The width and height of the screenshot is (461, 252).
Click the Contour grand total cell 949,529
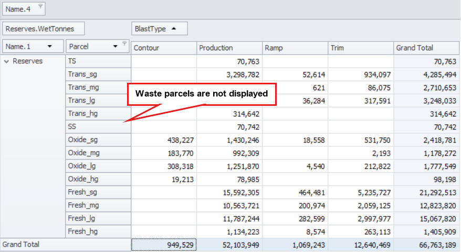[163, 245]
